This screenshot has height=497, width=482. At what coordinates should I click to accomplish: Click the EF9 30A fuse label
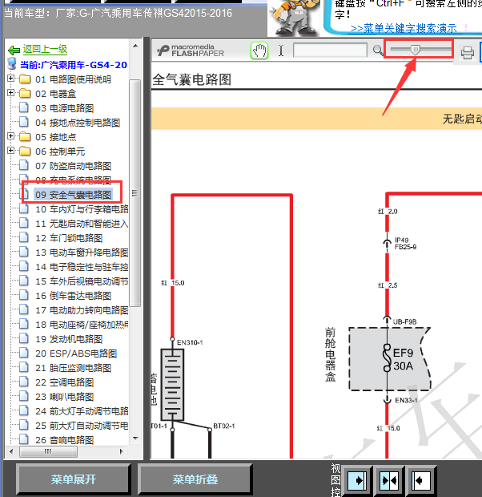pyautogui.click(x=403, y=359)
